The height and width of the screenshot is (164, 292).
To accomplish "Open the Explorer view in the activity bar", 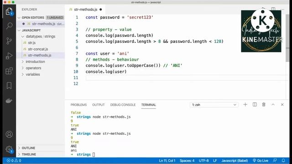I will pyautogui.click(x=9, y=11).
